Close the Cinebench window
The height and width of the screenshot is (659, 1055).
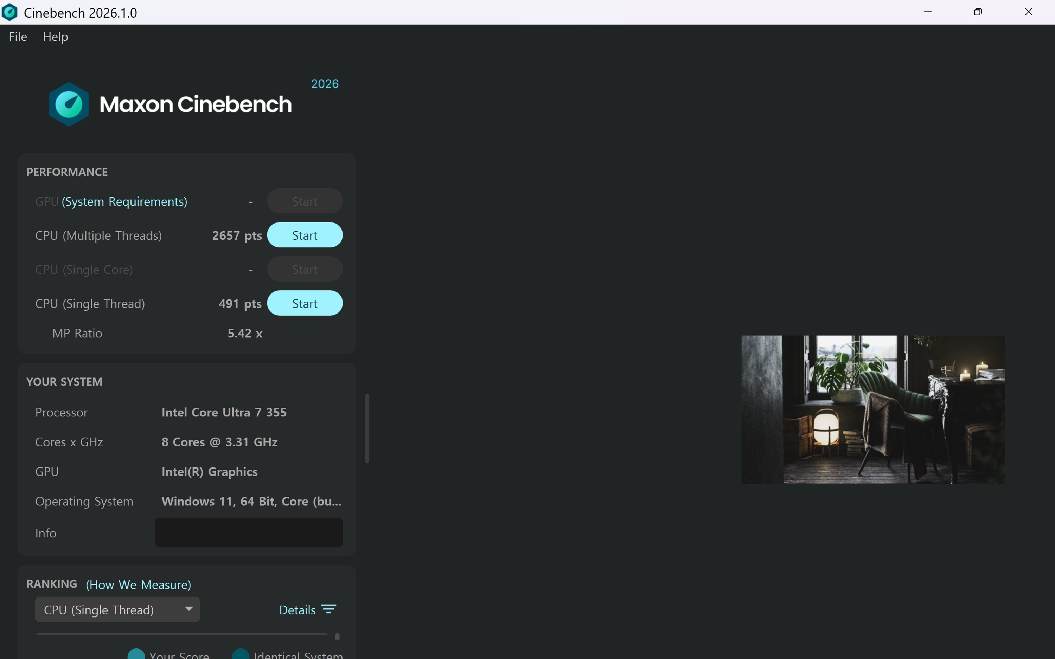point(1028,12)
